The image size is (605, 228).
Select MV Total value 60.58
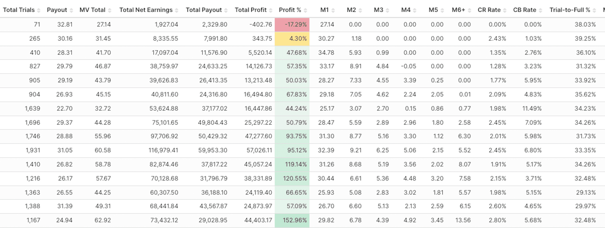coord(103,150)
